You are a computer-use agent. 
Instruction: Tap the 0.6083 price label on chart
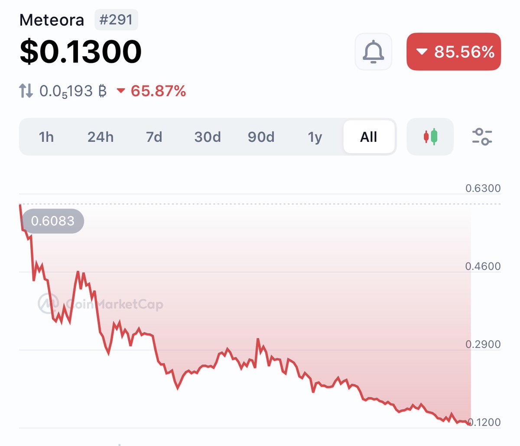[x=53, y=221]
